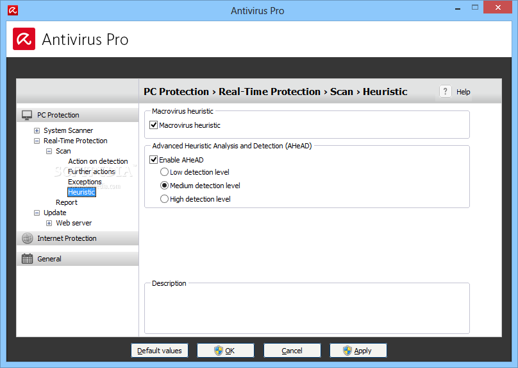Select Real-Time Protection in the tree
The image size is (518, 368).
[75, 141]
